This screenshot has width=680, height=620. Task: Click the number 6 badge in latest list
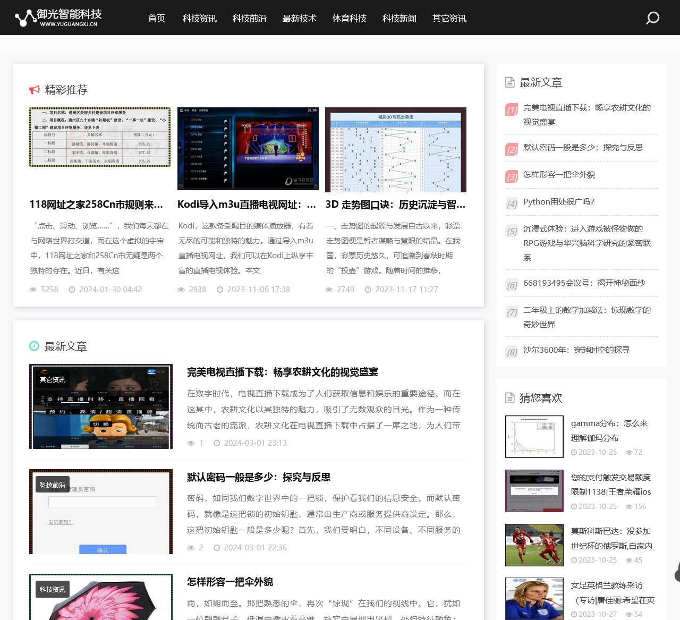tap(512, 285)
